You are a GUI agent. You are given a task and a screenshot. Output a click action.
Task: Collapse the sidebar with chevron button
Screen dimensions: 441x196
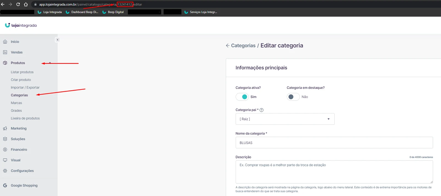coord(57,40)
